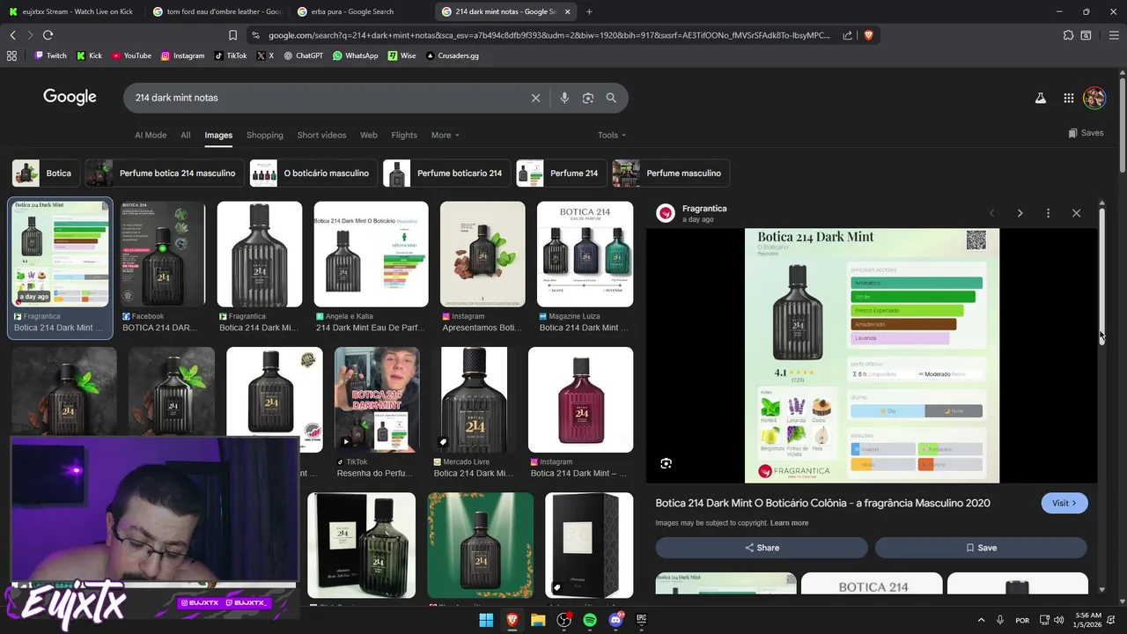
Task: Reload the page in browser toolbar
Action: [48, 35]
